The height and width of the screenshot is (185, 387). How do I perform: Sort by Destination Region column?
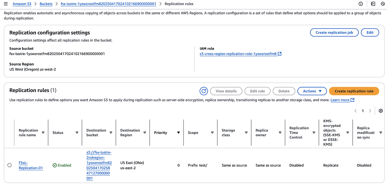pos(145,133)
